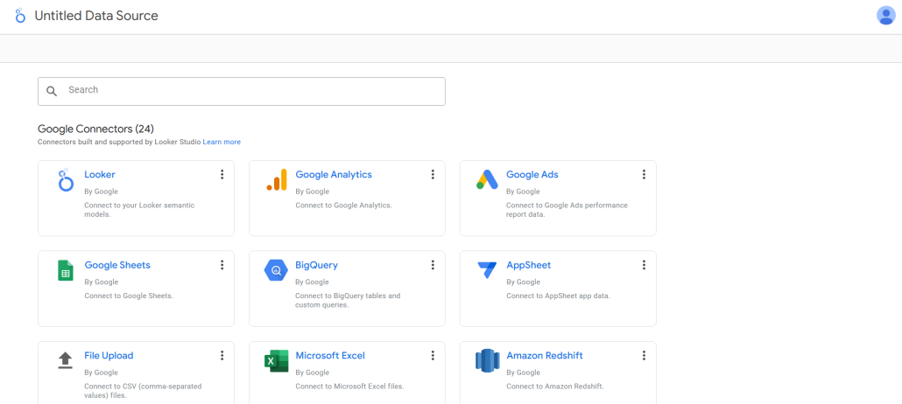The image size is (902, 404).
Task: Open the user account avatar
Action: point(885,16)
